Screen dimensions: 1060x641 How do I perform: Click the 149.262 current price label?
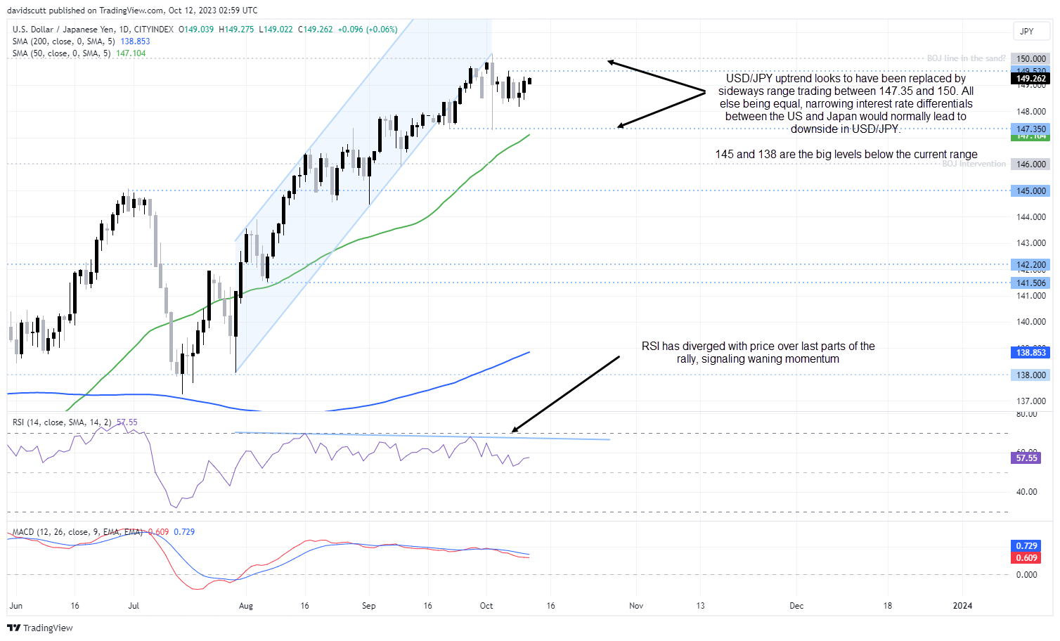[1031, 79]
